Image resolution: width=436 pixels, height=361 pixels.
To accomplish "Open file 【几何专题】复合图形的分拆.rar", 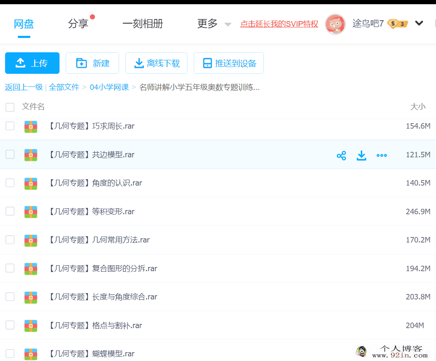I will click(x=103, y=269).
